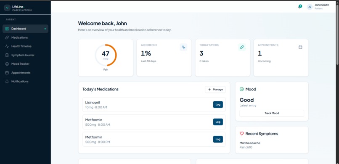The image size is (339, 164).
Task: Click the page vertical scrollbar
Action: point(337,34)
